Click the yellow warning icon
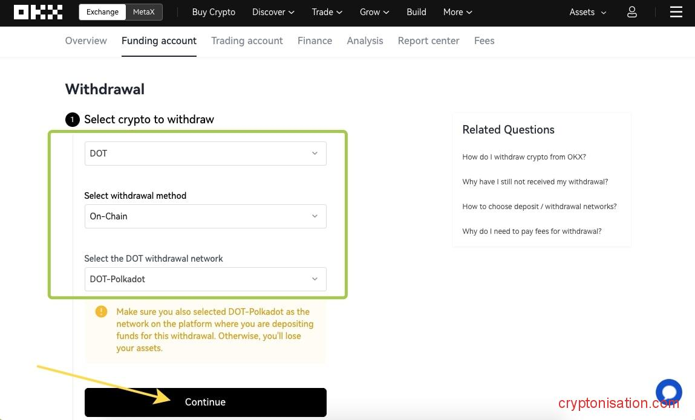Image resolution: width=695 pixels, height=420 pixels. [x=101, y=312]
